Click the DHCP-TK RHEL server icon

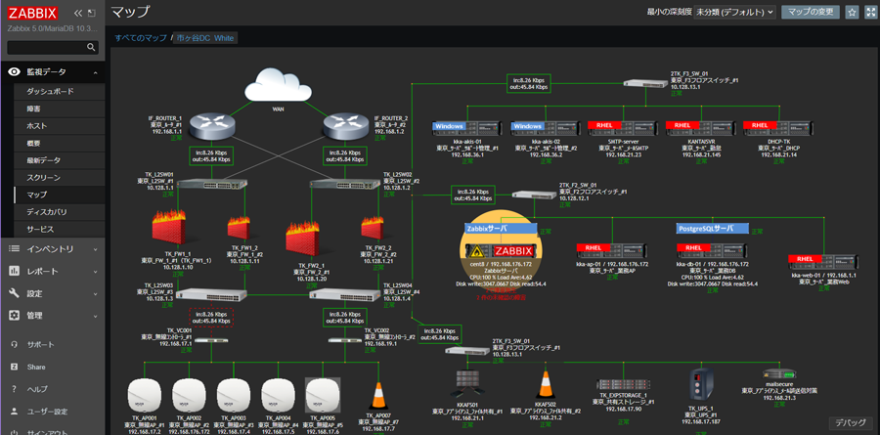779,130
